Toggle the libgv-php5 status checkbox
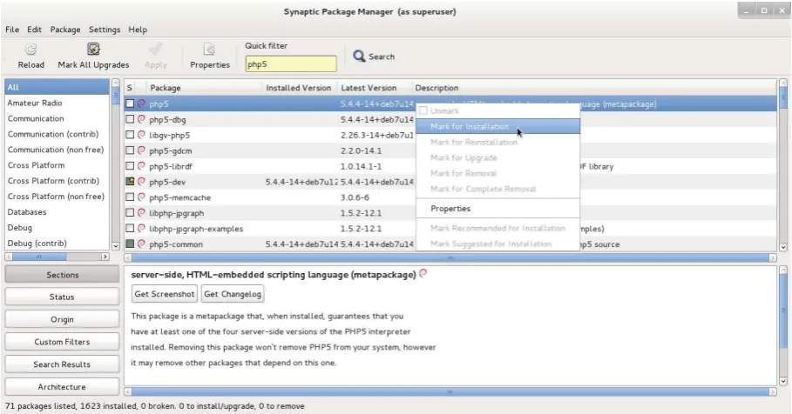This screenshot has height=414, width=792. click(x=130, y=135)
